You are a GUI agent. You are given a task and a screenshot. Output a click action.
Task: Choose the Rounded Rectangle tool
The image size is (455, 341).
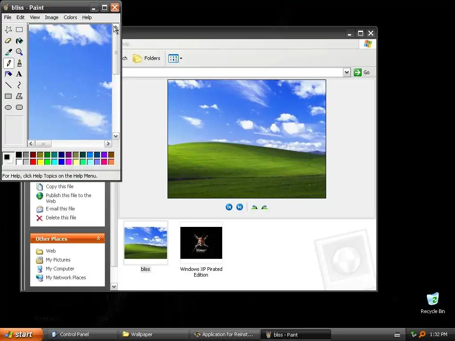(20, 107)
